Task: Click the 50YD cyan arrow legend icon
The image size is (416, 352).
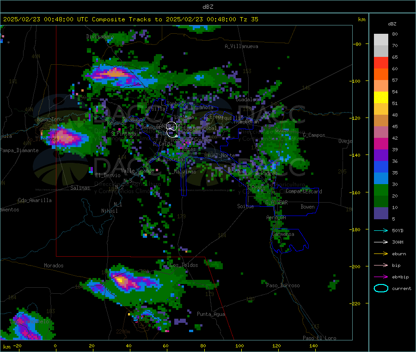Action: (381, 230)
